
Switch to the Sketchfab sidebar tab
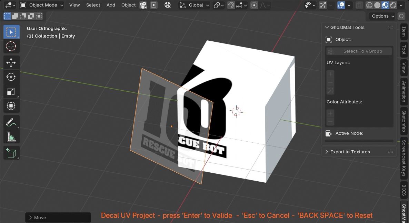click(x=403, y=121)
